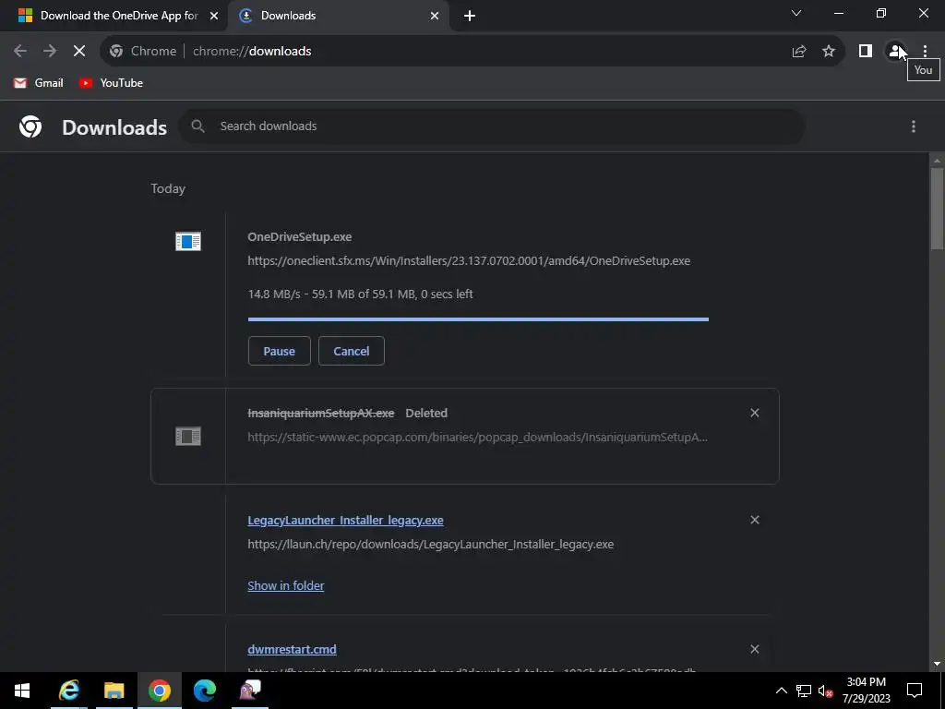
Task: Open the notification center icon
Action: [x=915, y=691]
